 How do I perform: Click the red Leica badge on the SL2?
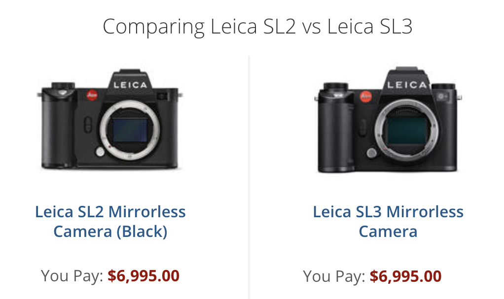[x=92, y=95]
